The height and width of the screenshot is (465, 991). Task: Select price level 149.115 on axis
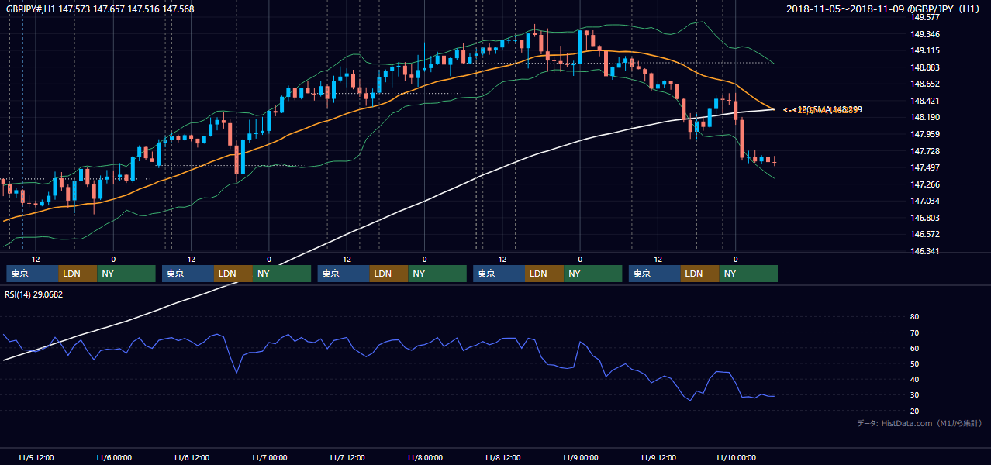click(925, 50)
